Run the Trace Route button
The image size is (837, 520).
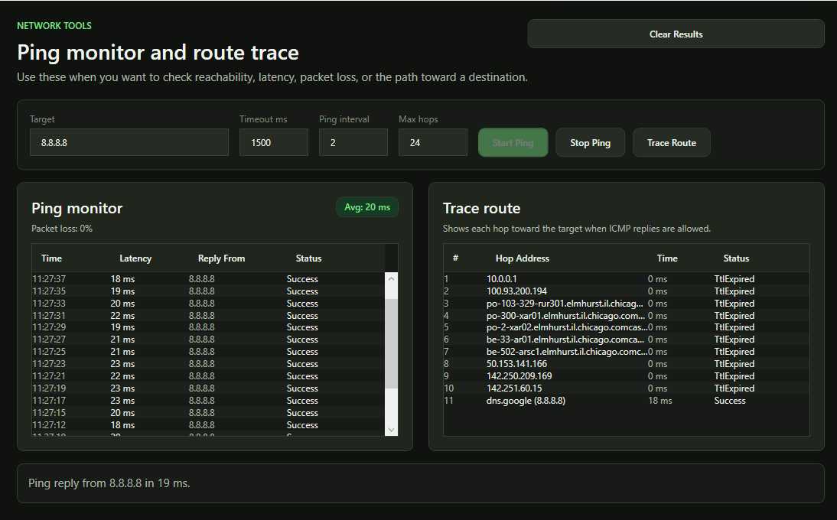coord(672,142)
